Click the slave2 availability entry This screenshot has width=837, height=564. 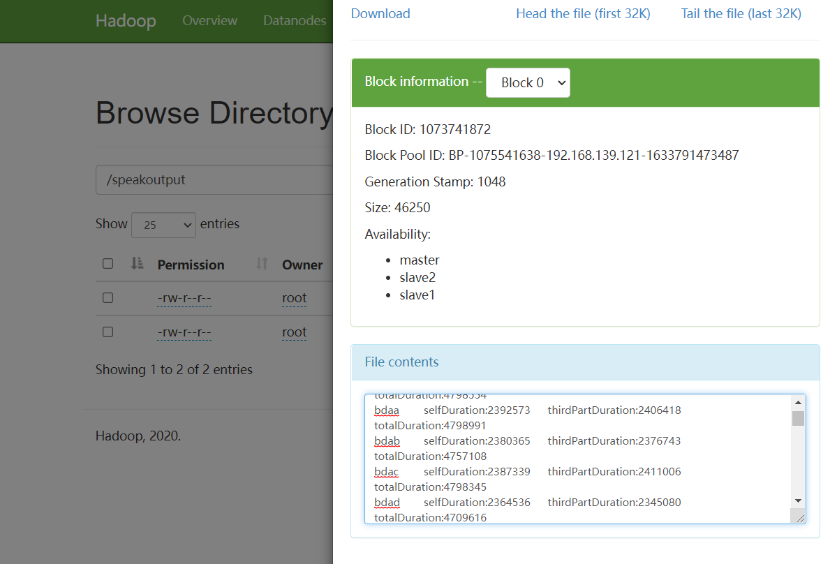tap(417, 278)
